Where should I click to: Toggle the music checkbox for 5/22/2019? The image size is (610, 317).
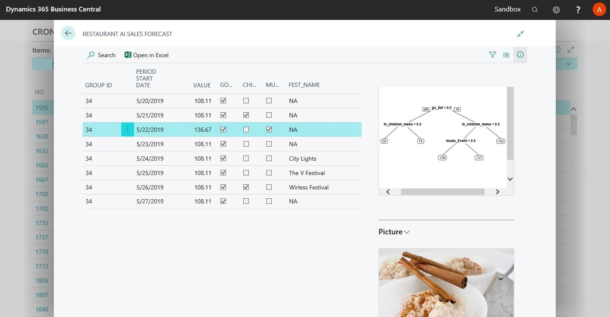(269, 130)
